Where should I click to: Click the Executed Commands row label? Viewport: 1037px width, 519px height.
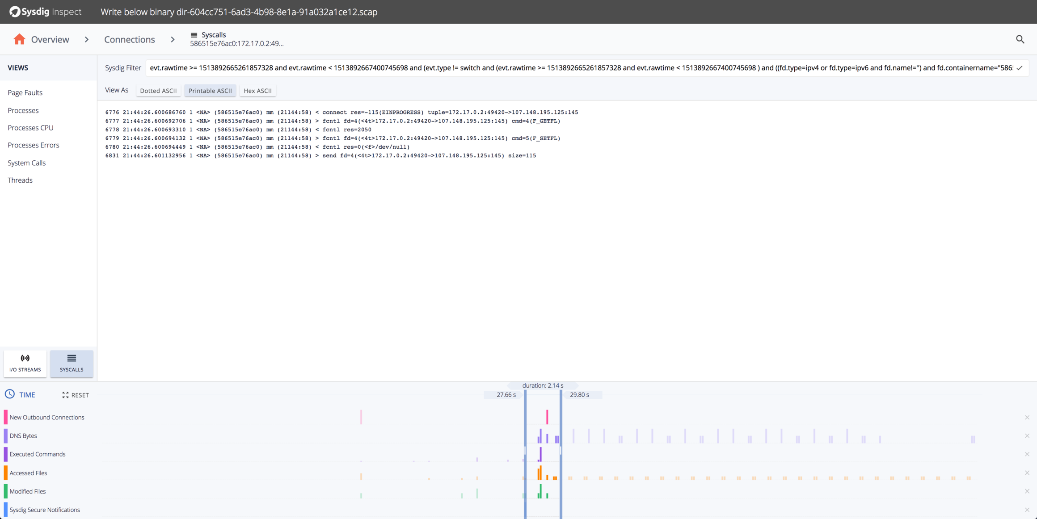pyautogui.click(x=38, y=454)
